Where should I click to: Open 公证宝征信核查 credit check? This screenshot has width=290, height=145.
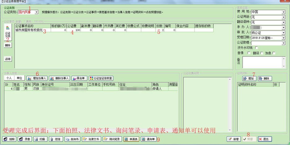point(101,78)
